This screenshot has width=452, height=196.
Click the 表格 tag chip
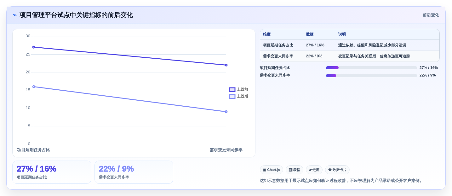(295, 170)
